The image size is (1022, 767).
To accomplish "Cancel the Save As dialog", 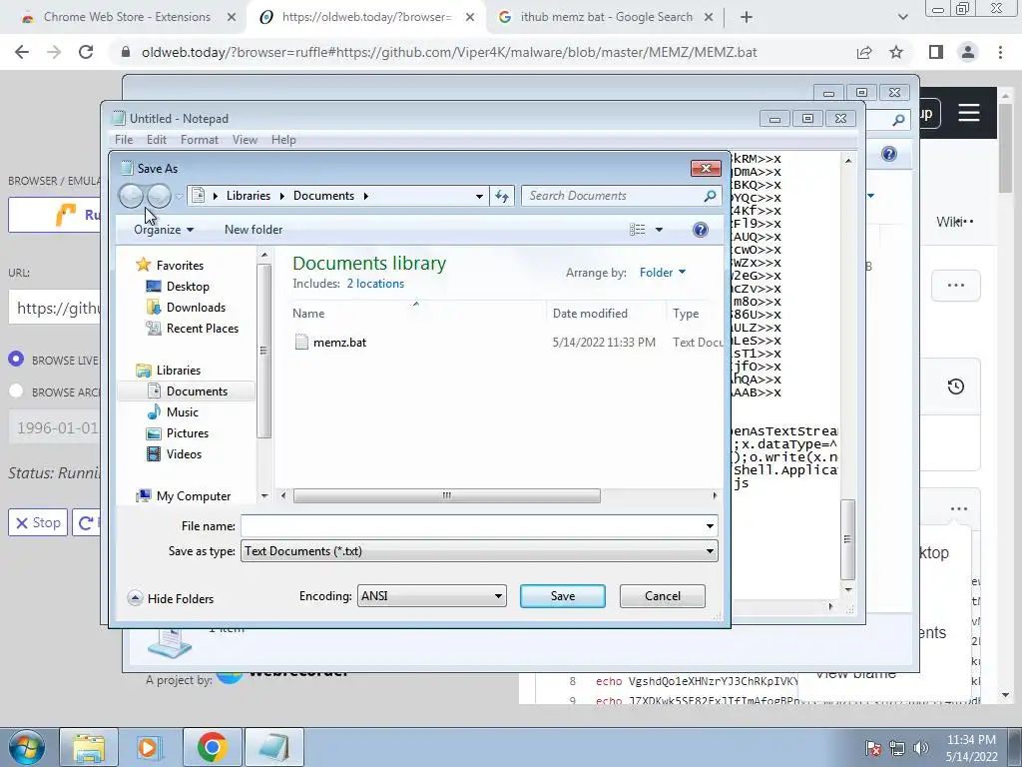I will coord(663,596).
